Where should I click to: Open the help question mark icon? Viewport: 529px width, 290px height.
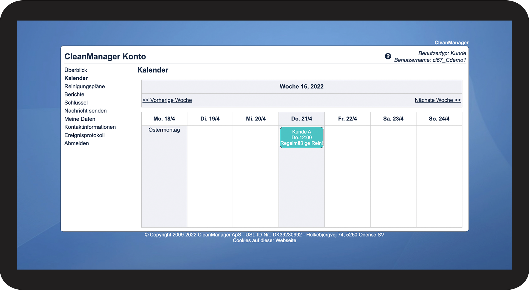[388, 56]
